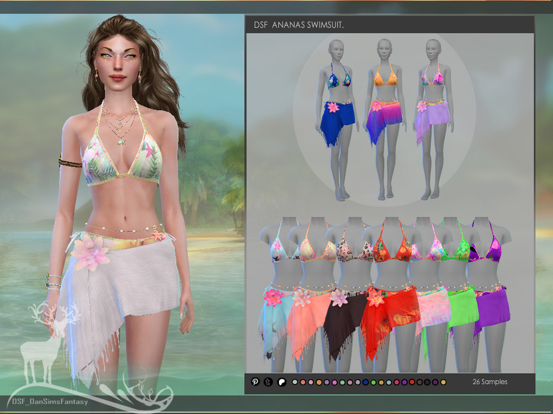The height and width of the screenshot is (414, 553).
Task: Open the Tumblr icon link
Action: (268, 382)
